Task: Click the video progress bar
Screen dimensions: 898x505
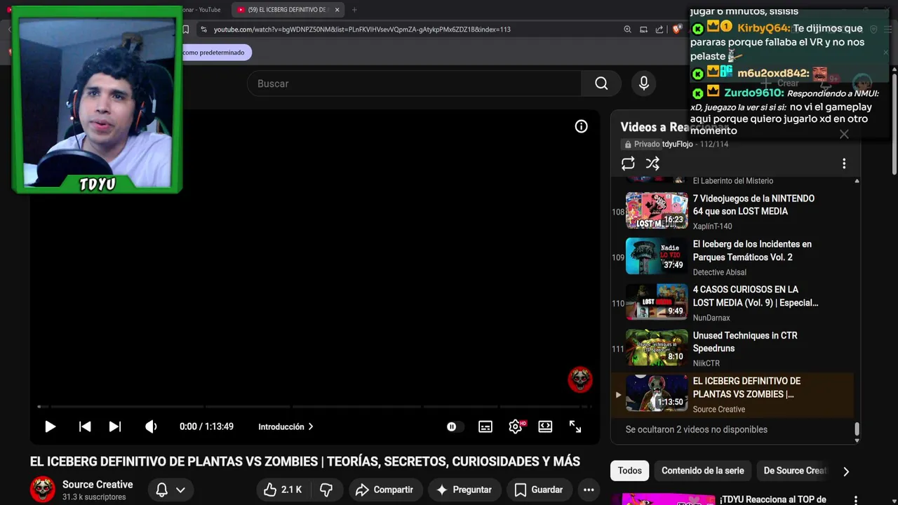Action: [x=314, y=406]
